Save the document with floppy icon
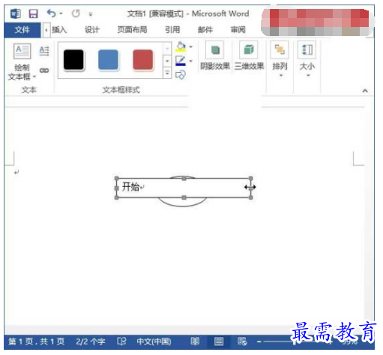Screen dimensions: 383x355 click(x=33, y=14)
